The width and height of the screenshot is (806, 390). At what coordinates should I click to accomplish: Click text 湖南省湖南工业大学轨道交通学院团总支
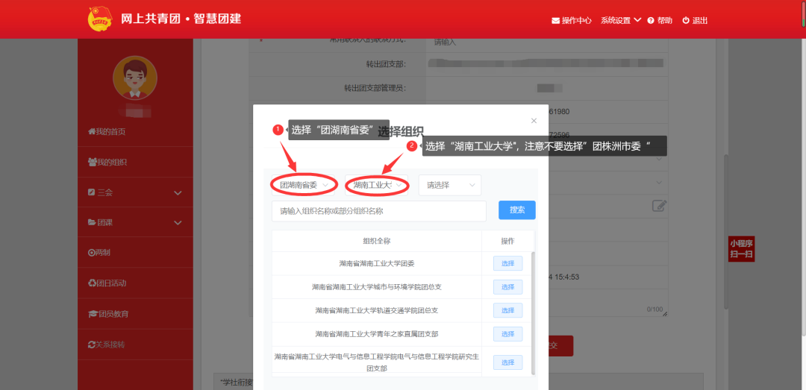376,310
